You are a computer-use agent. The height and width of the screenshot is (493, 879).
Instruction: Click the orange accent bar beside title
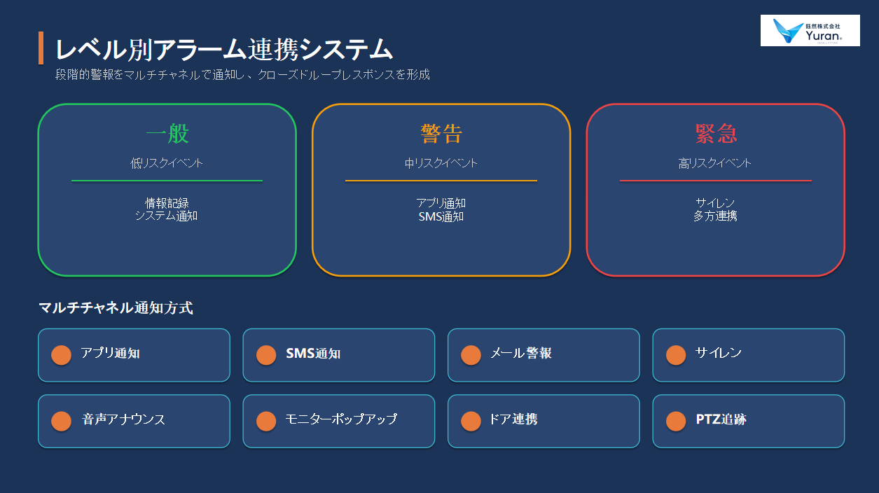pyautogui.click(x=41, y=48)
